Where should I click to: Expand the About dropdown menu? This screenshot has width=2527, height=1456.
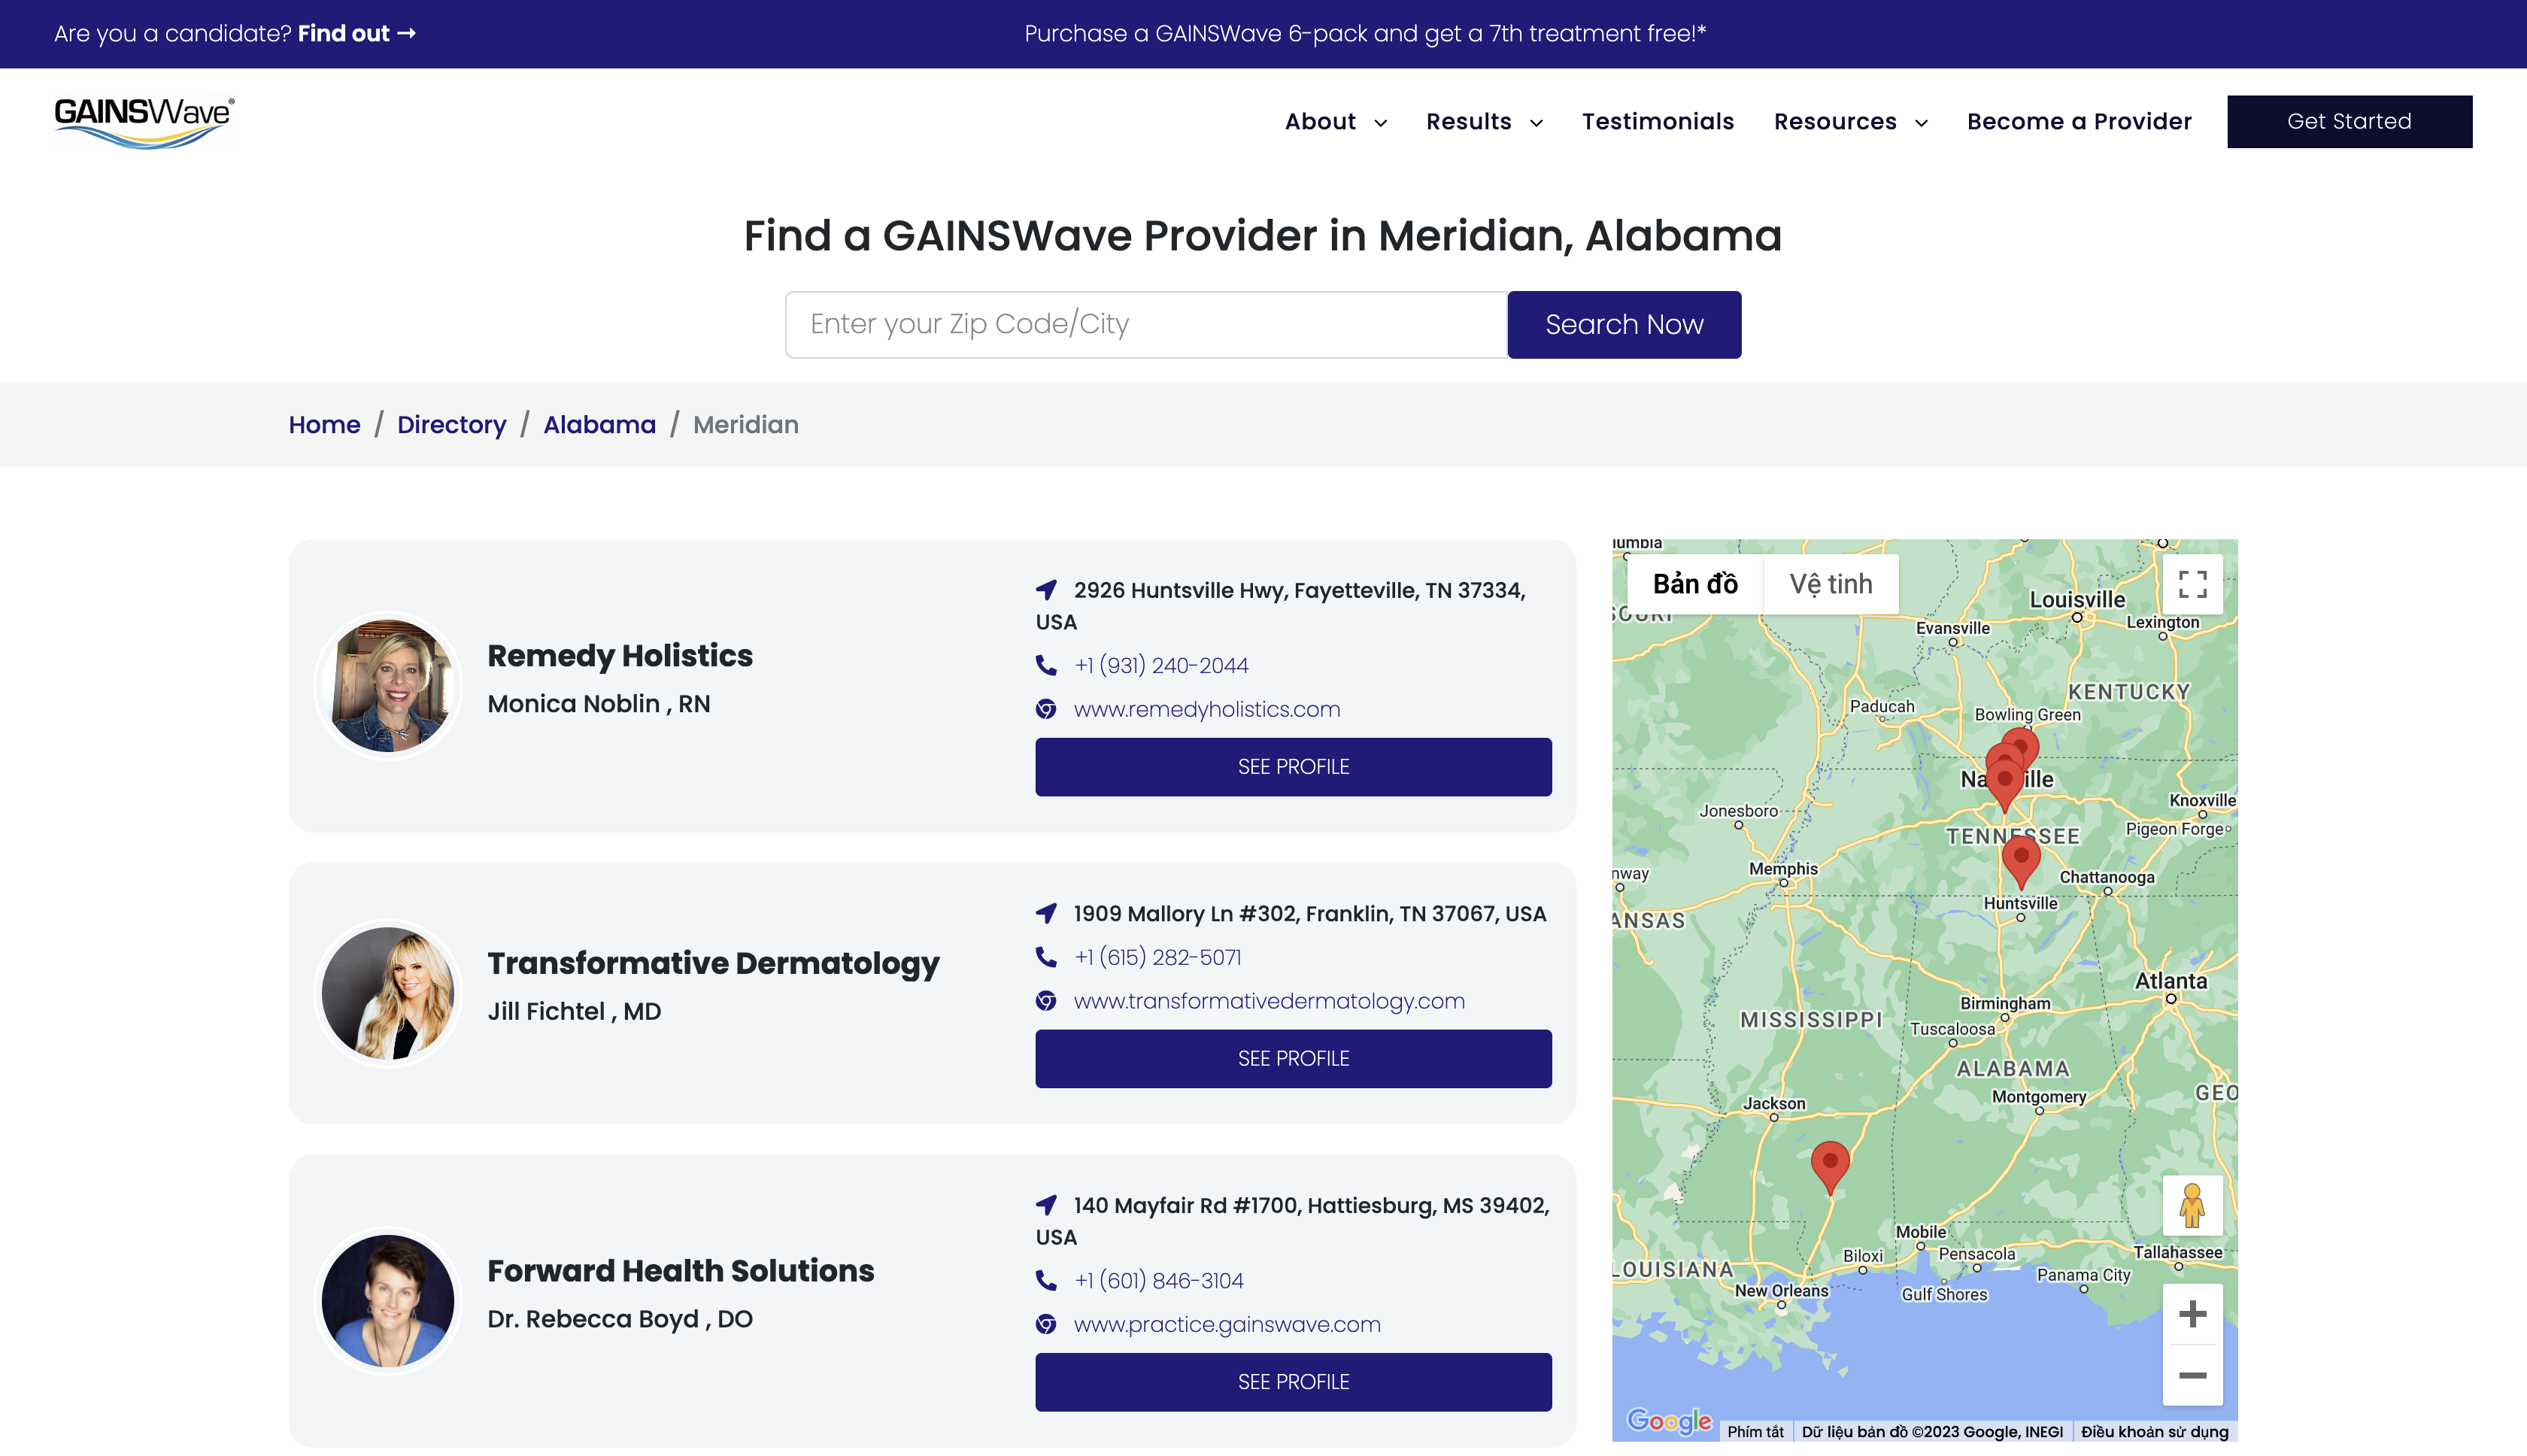(x=1335, y=122)
